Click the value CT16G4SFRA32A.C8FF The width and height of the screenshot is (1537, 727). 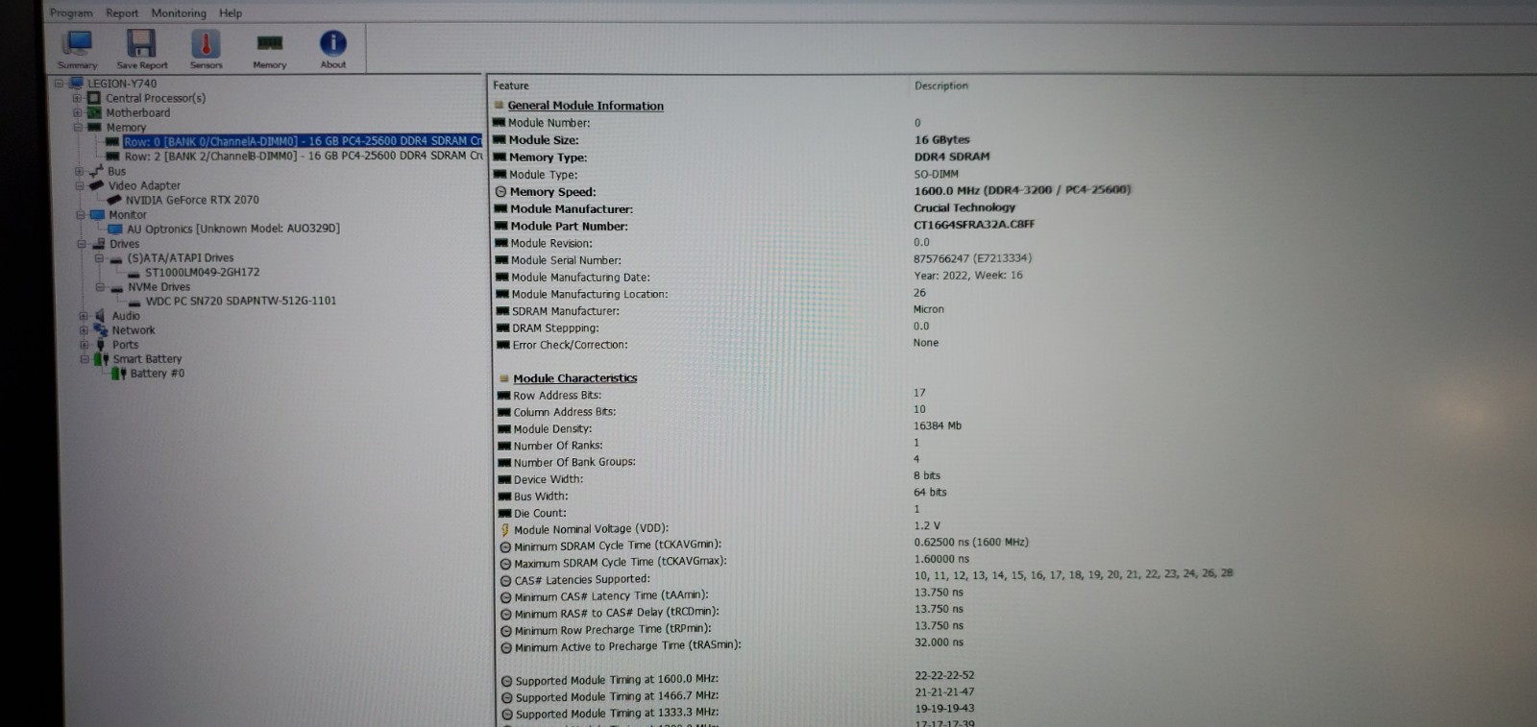point(974,225)
